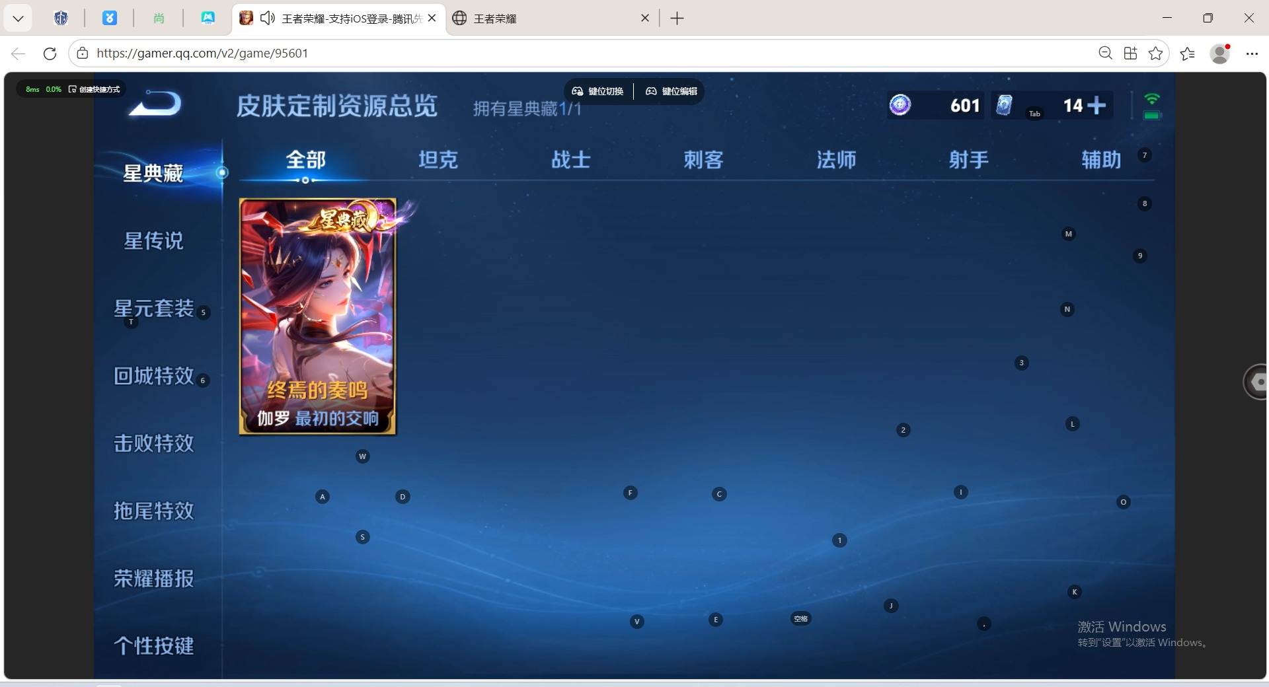
Task: Open the browser apps grid icon
Action: tap(1131, 54)
